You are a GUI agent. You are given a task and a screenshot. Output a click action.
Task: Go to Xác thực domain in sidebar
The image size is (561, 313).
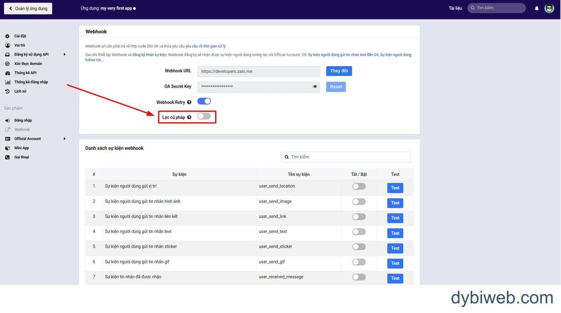[x=28, y=64]
